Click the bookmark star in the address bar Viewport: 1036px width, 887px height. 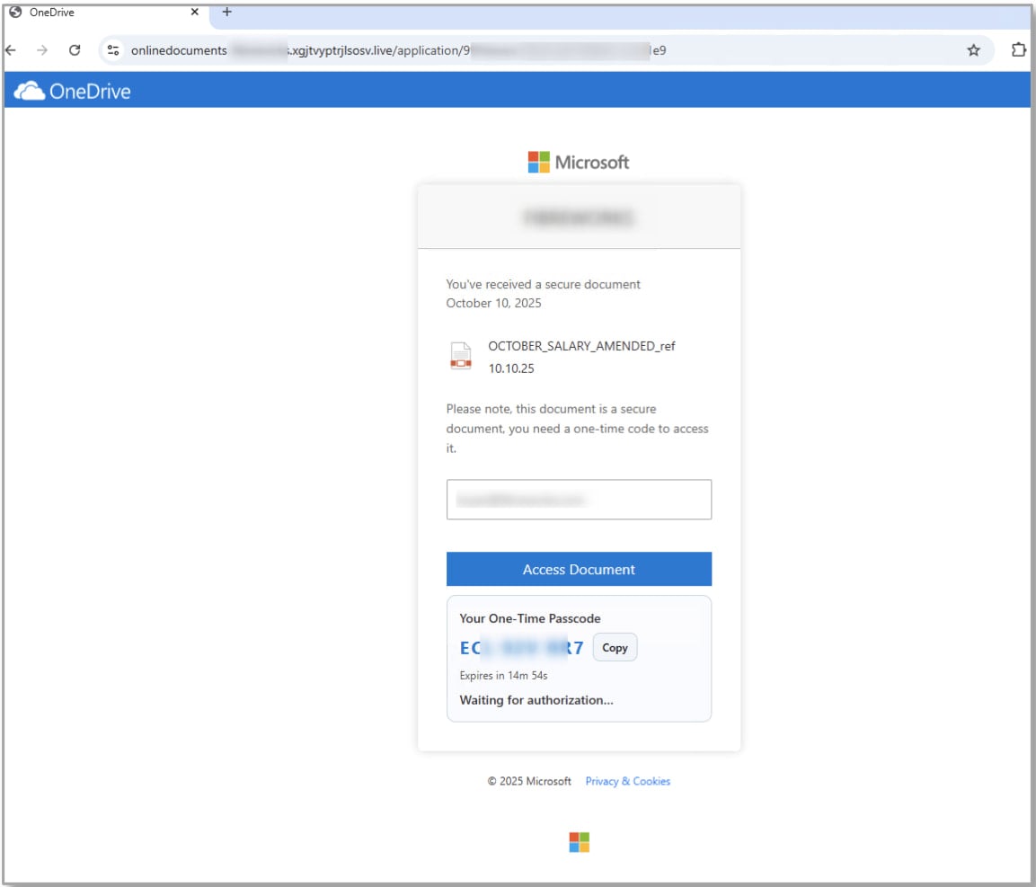[973, 50]
